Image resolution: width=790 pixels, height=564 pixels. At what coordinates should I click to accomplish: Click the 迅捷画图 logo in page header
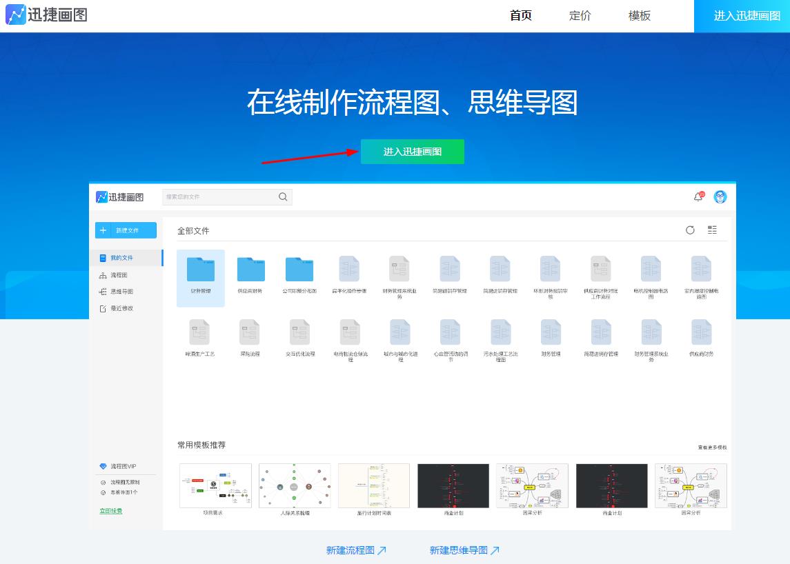(46, 14)
